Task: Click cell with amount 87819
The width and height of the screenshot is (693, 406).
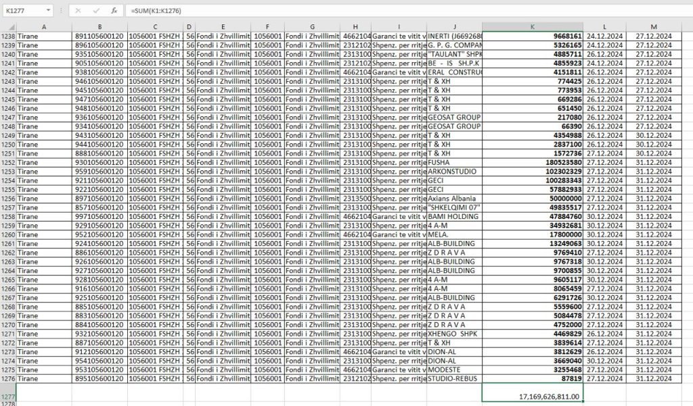Action: pos(532,378)
